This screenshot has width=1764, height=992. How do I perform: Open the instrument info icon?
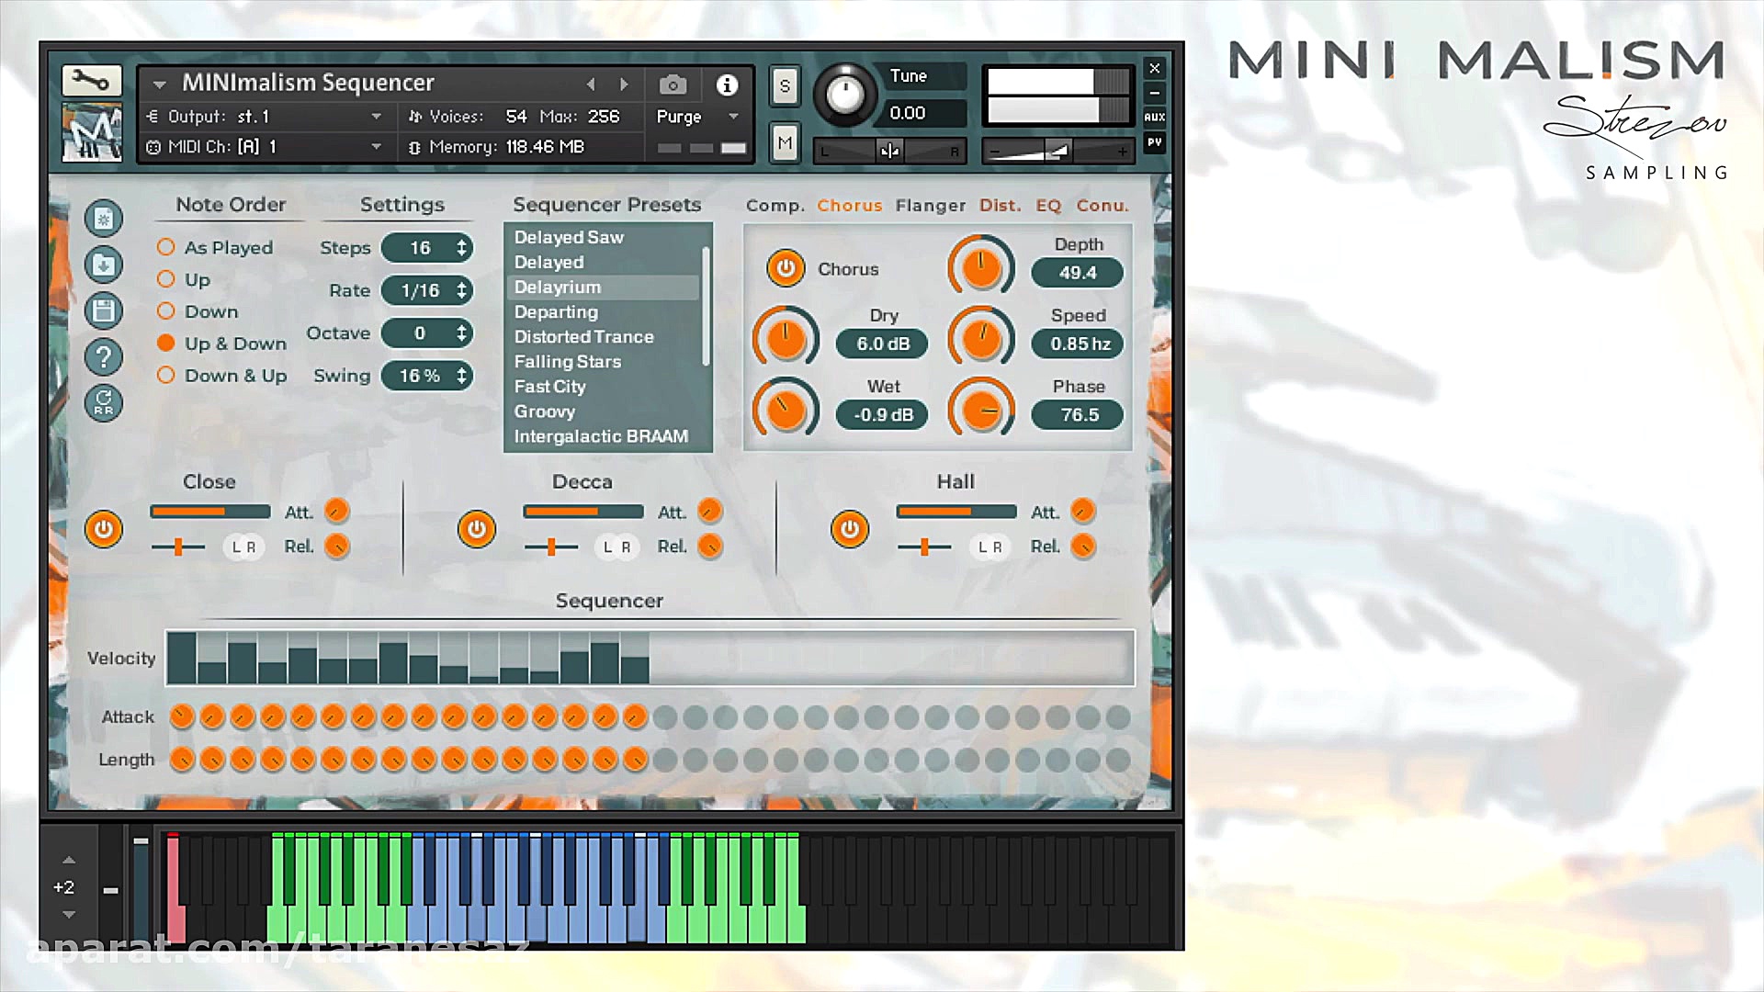[x=727, y=85]
